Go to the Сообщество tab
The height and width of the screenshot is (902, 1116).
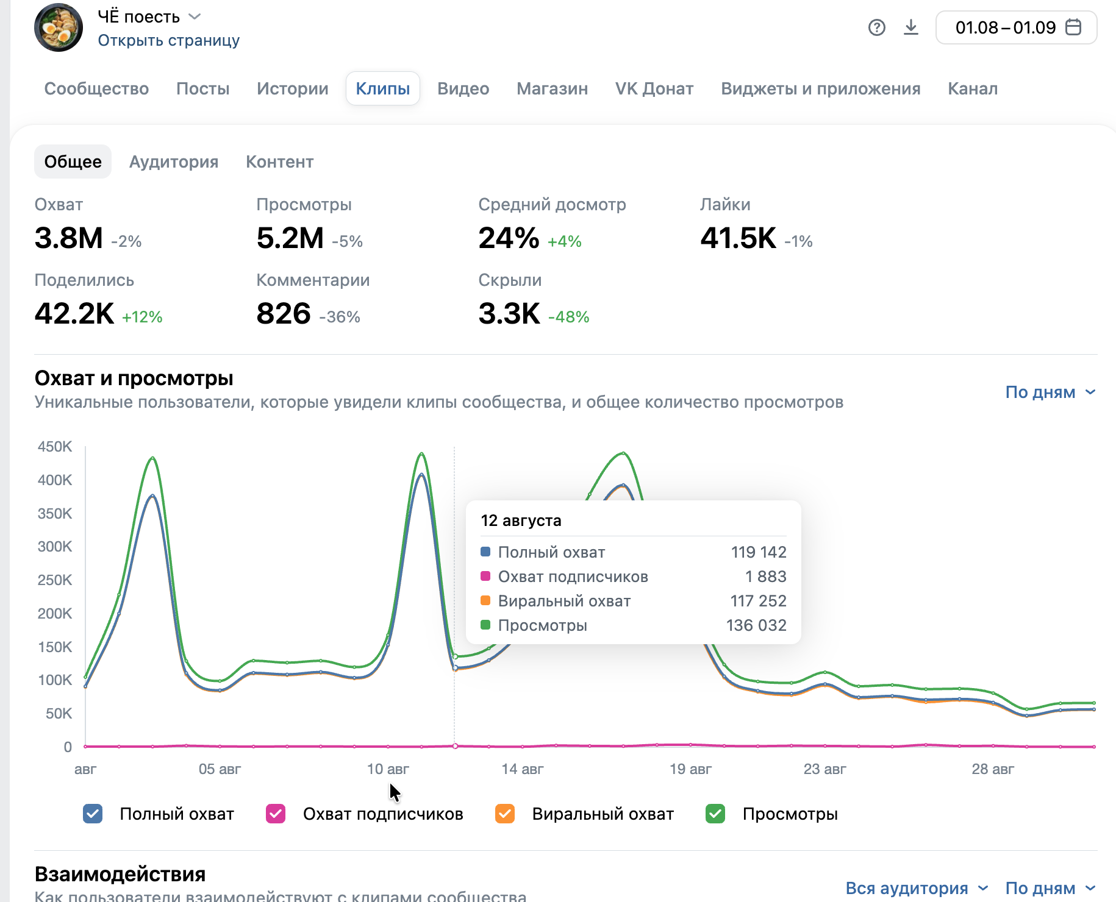tap(96, 88)
